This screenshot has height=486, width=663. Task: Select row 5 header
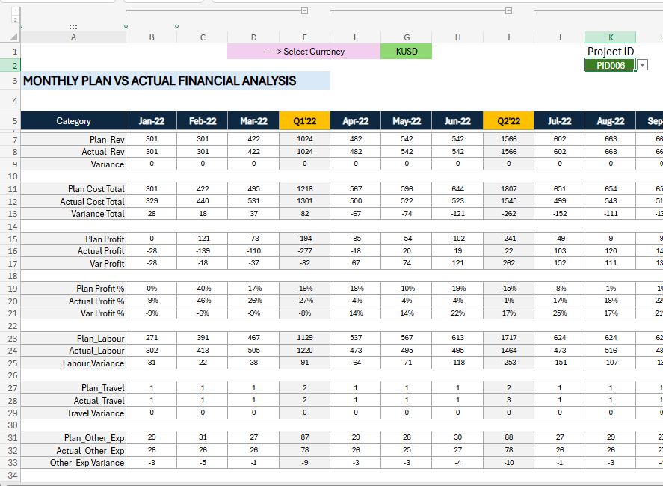pyautogui.click(x=15, y=121)
